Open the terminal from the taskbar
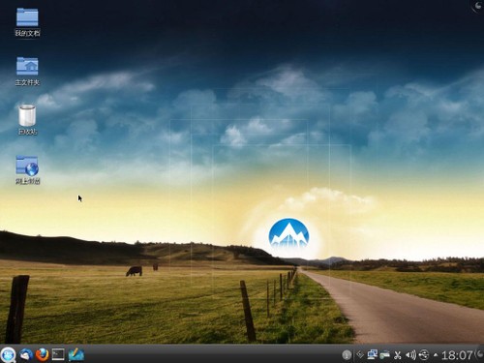This screenshot has height=363, width=484. point(58,354)
